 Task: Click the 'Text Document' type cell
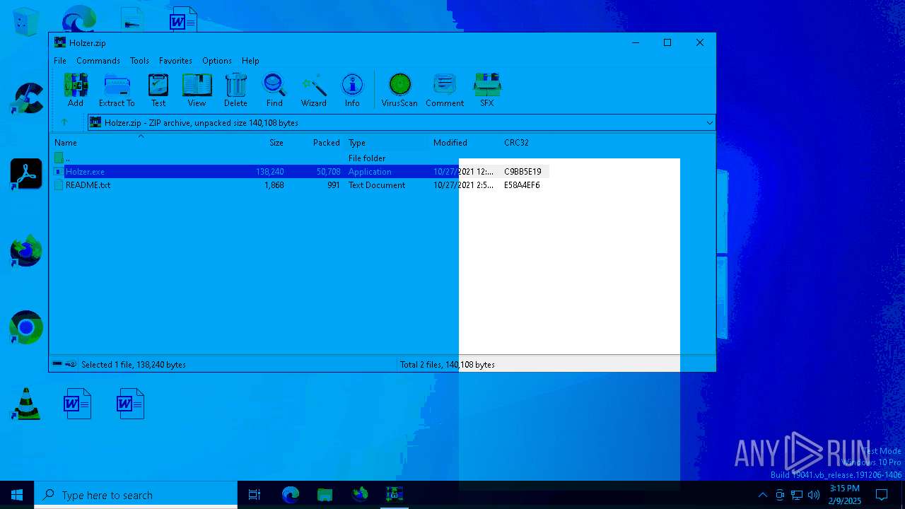click(x=377, y=185)
